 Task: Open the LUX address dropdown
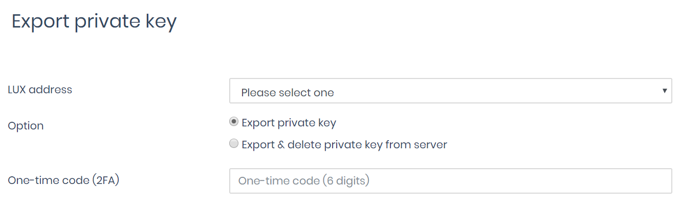tap(450, 91)
